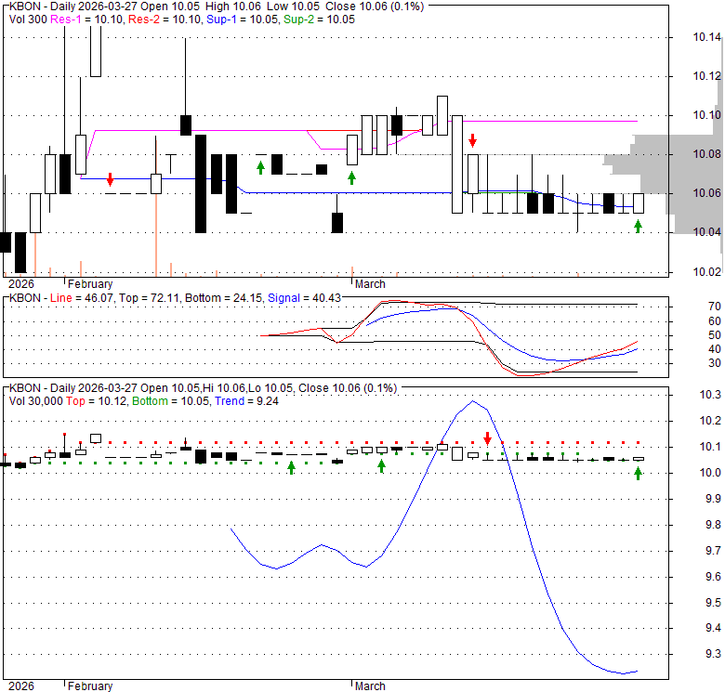Click '2026' on the bottom chart's date axis
The height and width of the screenshot is (692, 725).
click(21, 686)
